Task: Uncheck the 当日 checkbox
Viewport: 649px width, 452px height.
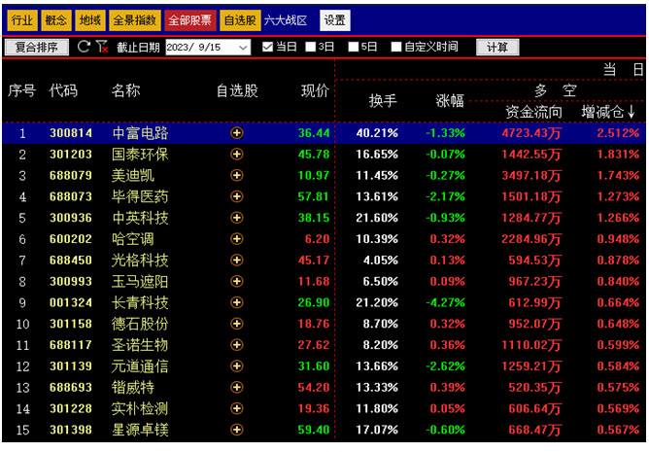Action: (x=268, y=47)
